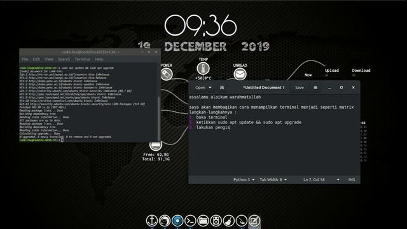The image size is (407, 229).
Task: Click the sweeper tool icon beside the broom
Action: [x=242, y=221]
